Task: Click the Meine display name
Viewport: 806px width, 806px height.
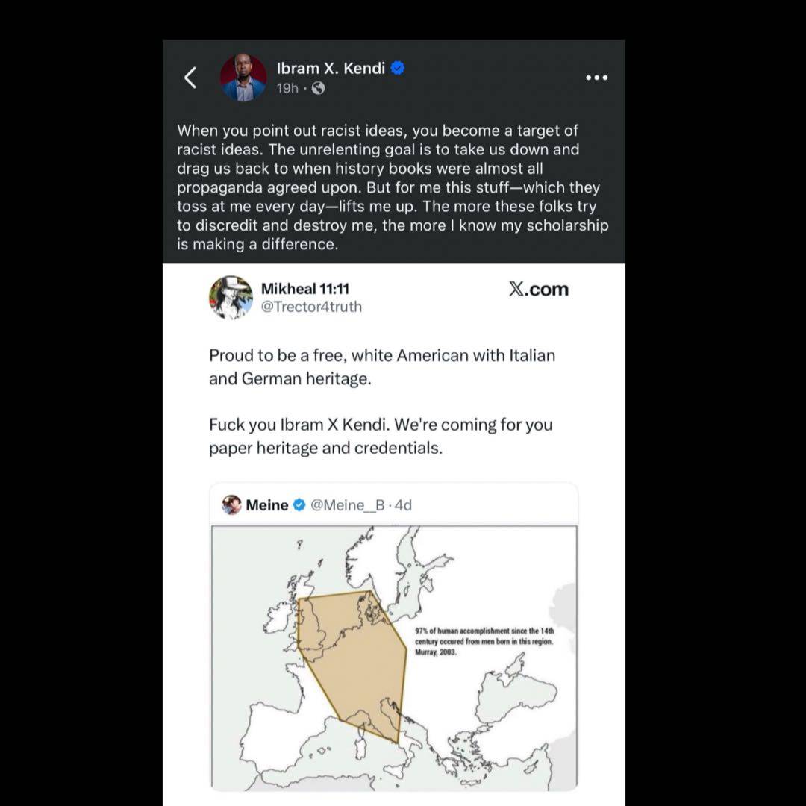Action: 267,505
